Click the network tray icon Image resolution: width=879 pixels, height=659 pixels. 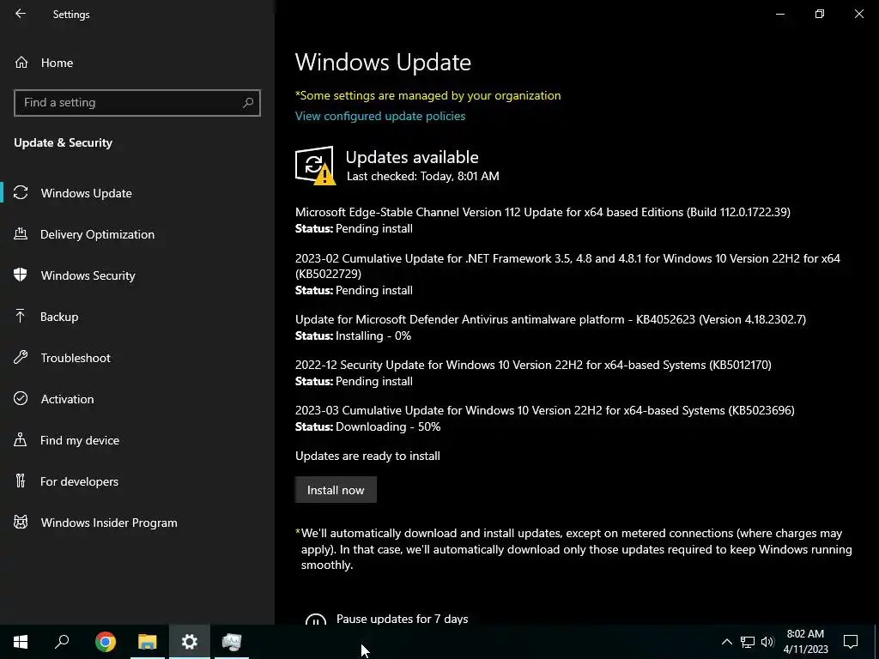[x=748, y=642]
